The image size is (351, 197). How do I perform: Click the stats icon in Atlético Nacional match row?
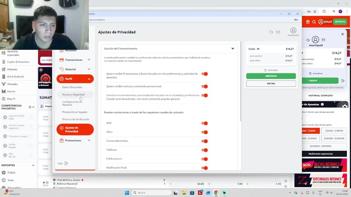(286, 186)
